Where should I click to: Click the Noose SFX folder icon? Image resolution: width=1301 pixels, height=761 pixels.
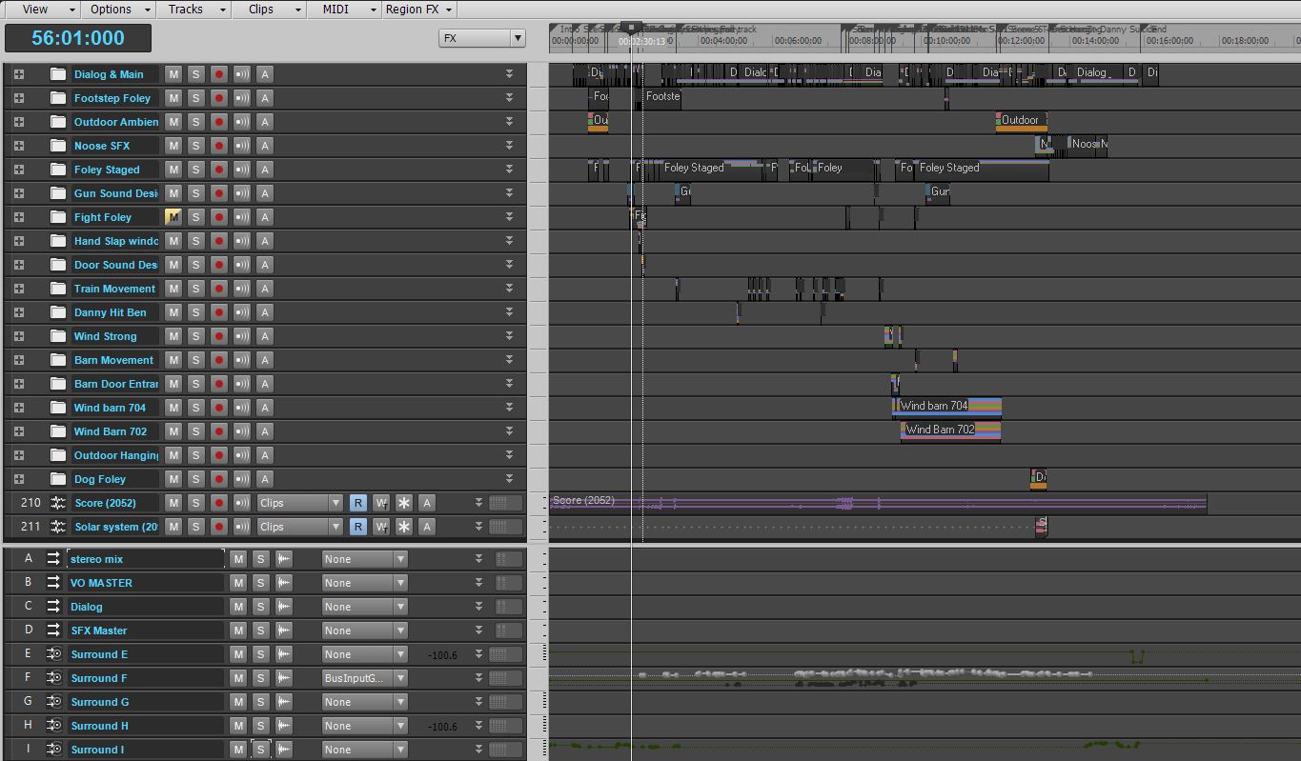click(x=58, y=146)
